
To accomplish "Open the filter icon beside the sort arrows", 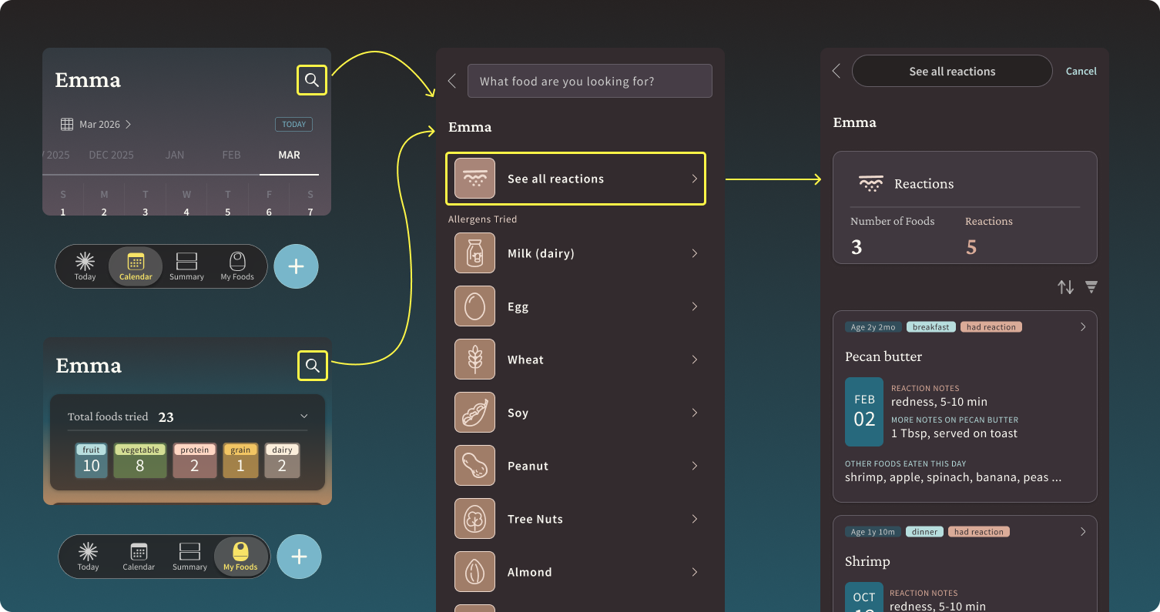I will (x=1091, y=287).
